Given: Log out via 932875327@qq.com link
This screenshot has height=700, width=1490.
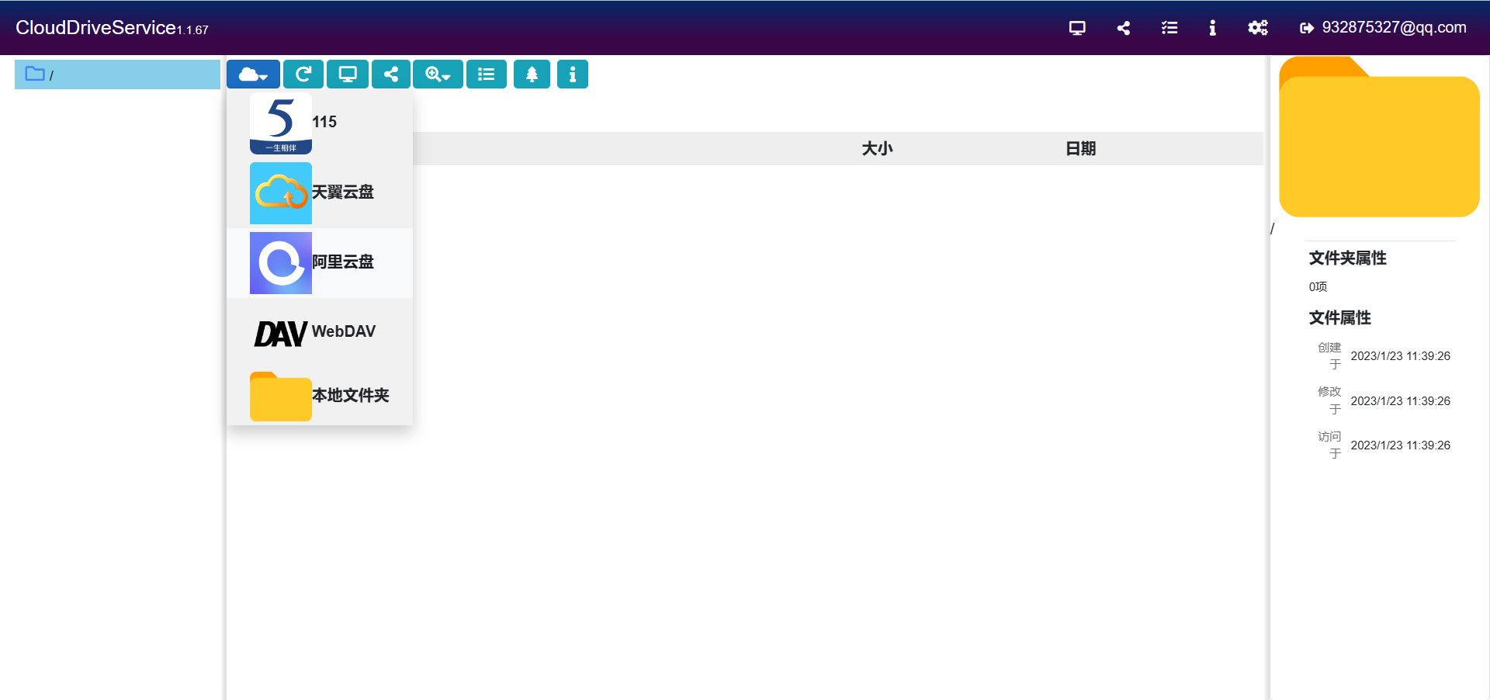Looking at the screenshot, I should tap(1384, 28).
